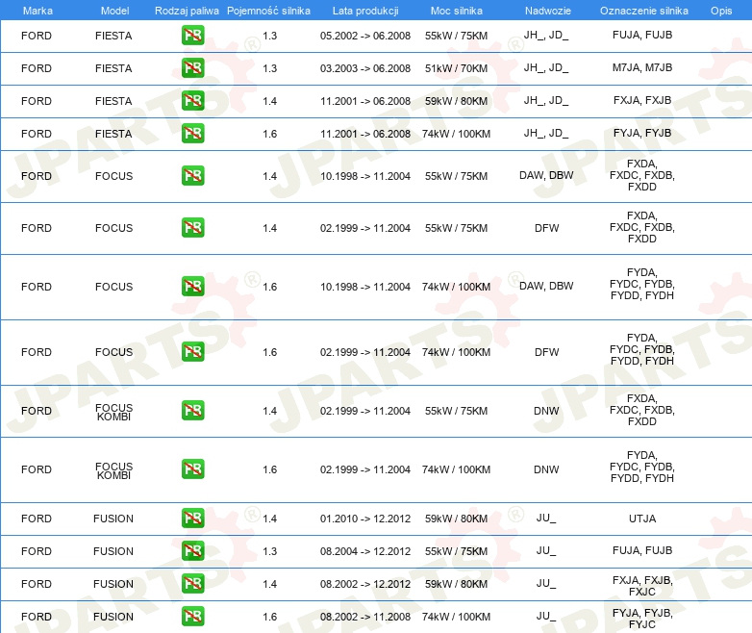Click the Oznaczenie silnika column header

[x=643, y=11]
